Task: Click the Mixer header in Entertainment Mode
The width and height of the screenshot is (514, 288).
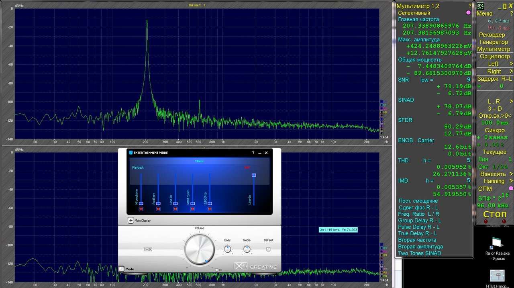Action: click(200, 161)
